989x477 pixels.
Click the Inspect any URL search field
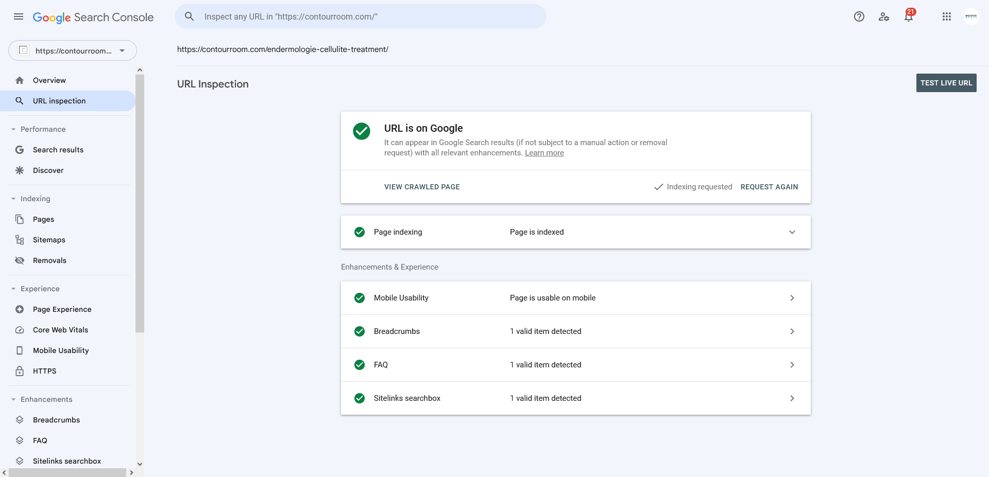(x=361, y=16)
